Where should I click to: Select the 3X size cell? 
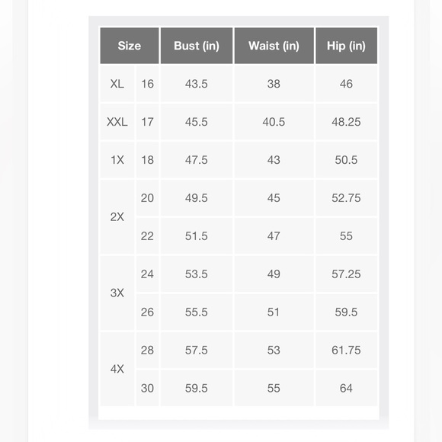pyautogui.click(x=117, y=293)
